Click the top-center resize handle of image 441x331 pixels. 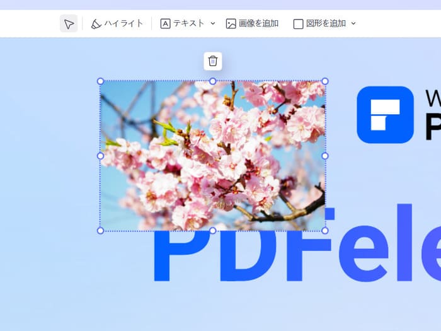pyautogui.click(x=213, y=81)
